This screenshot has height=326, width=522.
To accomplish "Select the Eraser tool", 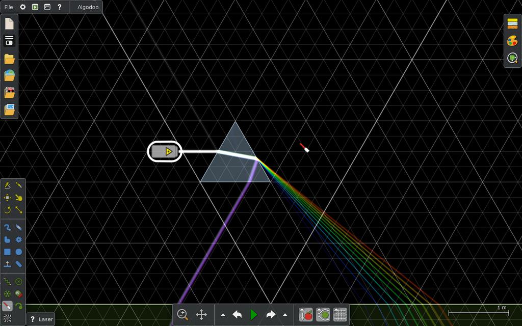I will (19, 228).
